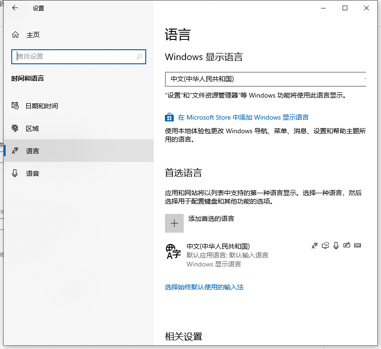Close the 设置 window
Screen dimensions: 381x349
(x=366, y=8)
